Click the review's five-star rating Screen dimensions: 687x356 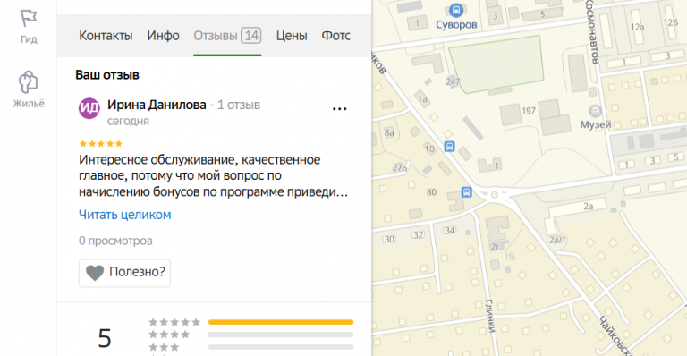coord(101,144)
